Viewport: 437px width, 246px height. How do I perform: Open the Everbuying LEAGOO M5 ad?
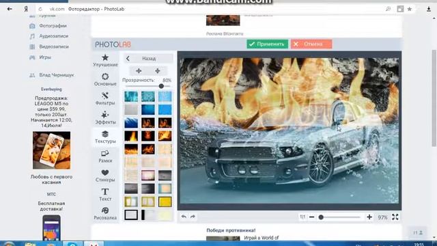(51, 111)
